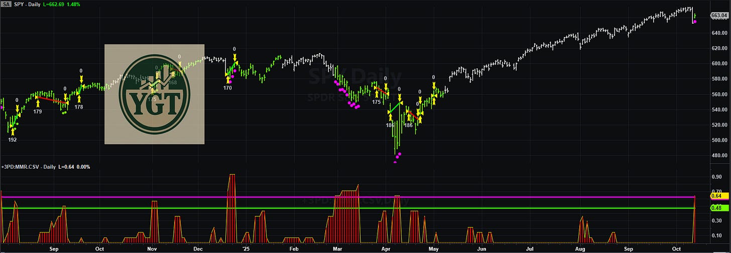731x253 pixels.
Task: Click the SA badge beside the chart title
Action: pyautogui.click(x=6, y=4)
